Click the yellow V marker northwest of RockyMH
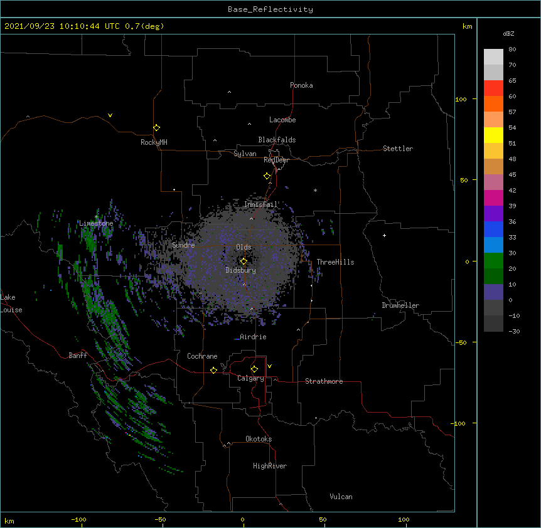This screenshot has width=541, height=528. [110, 115]
